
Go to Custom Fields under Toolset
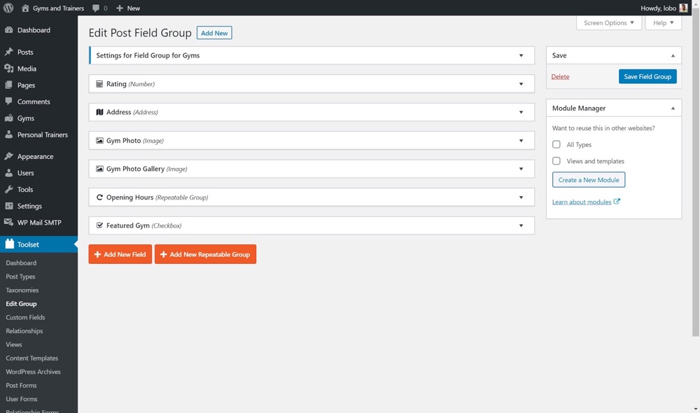pyautogui.click(x=25, y=317)
